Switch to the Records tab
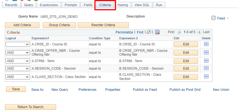 [x=11, y=5]
